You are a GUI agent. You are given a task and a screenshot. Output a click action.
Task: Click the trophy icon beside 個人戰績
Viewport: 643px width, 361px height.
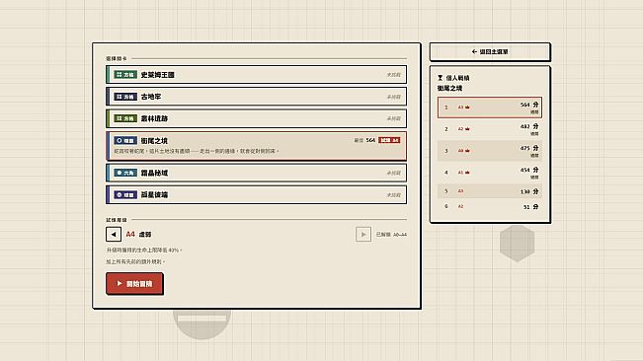(x=440, y=77)
